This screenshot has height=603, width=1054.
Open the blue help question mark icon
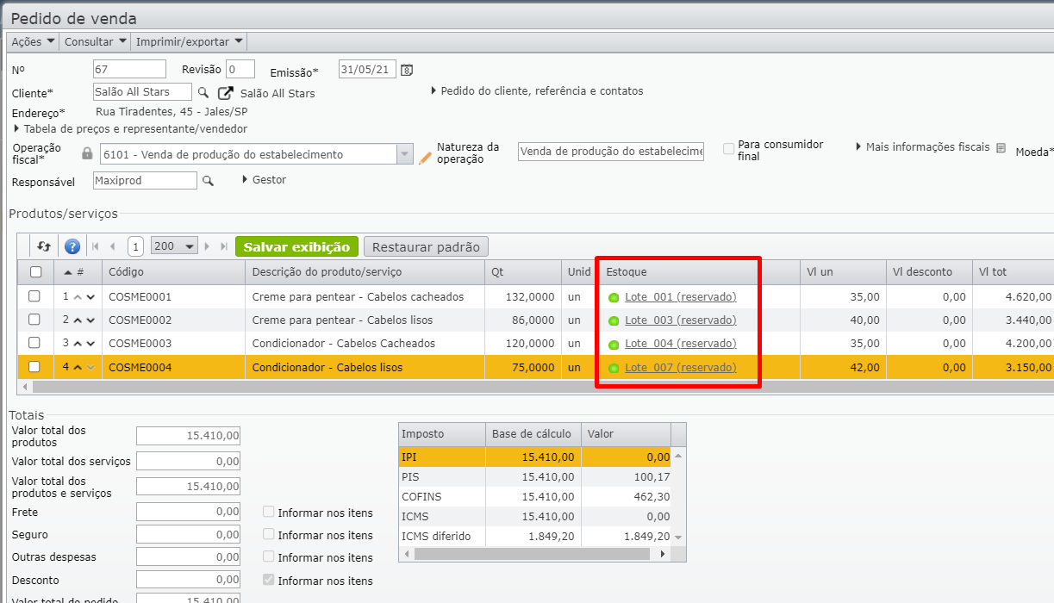(72, 246)
